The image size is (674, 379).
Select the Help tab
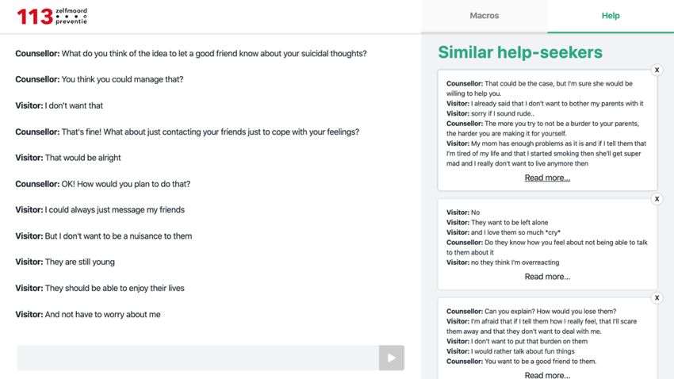pos(611,16)
